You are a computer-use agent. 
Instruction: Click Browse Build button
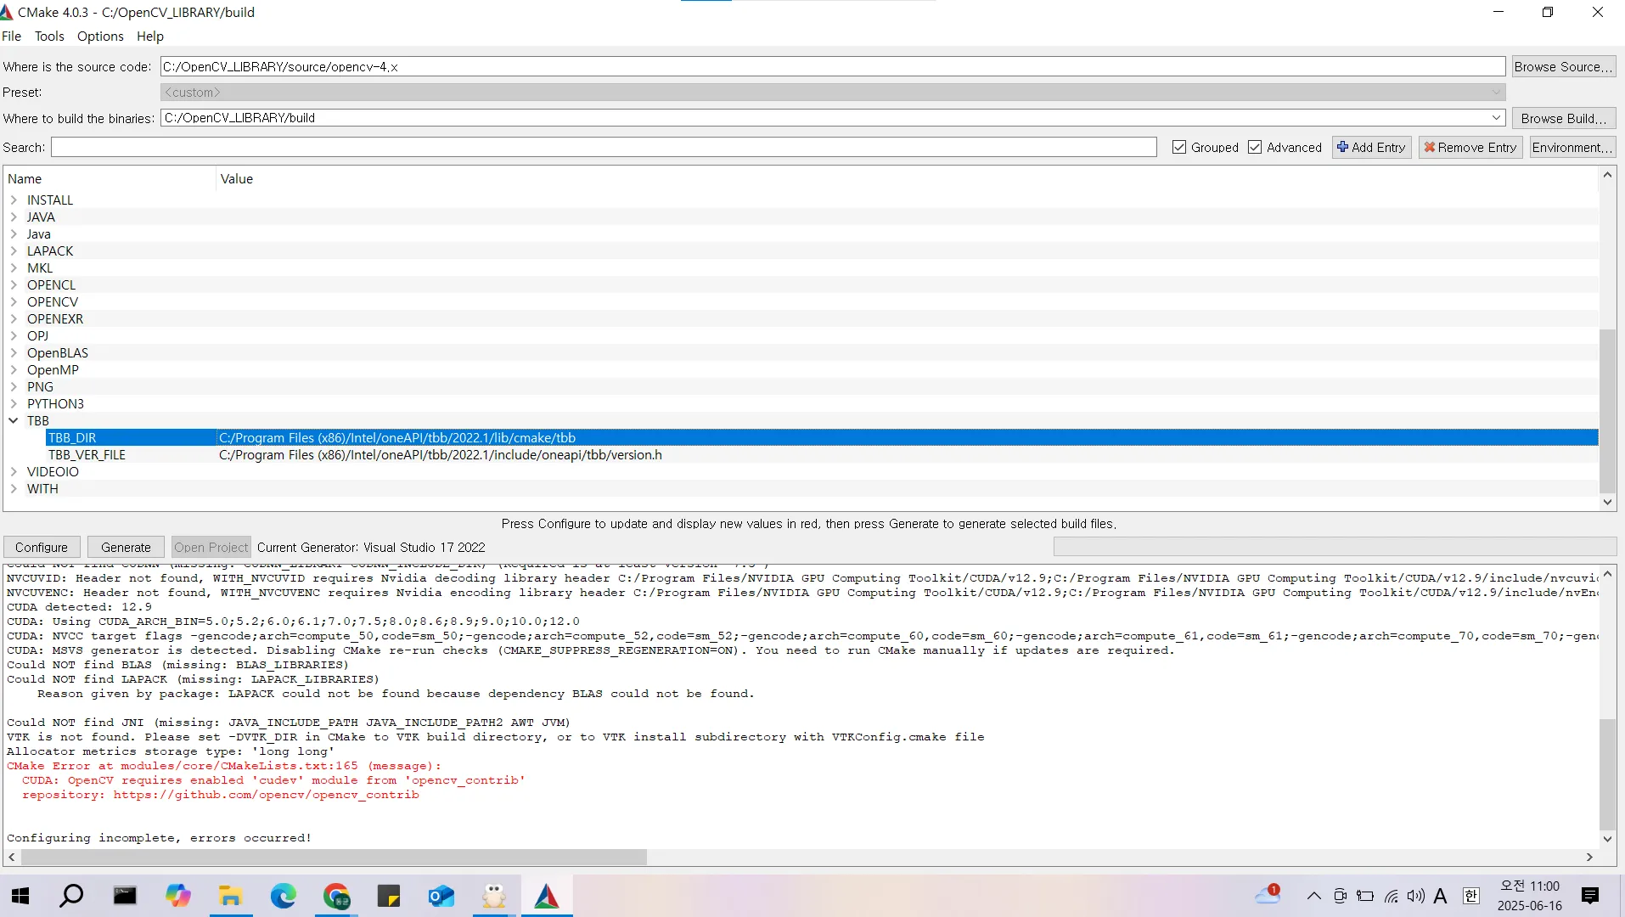pyautogui.click(x=1563, y=118)
